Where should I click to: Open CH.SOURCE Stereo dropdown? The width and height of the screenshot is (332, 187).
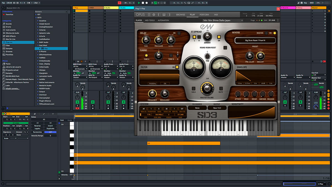(x=197, y=108)
